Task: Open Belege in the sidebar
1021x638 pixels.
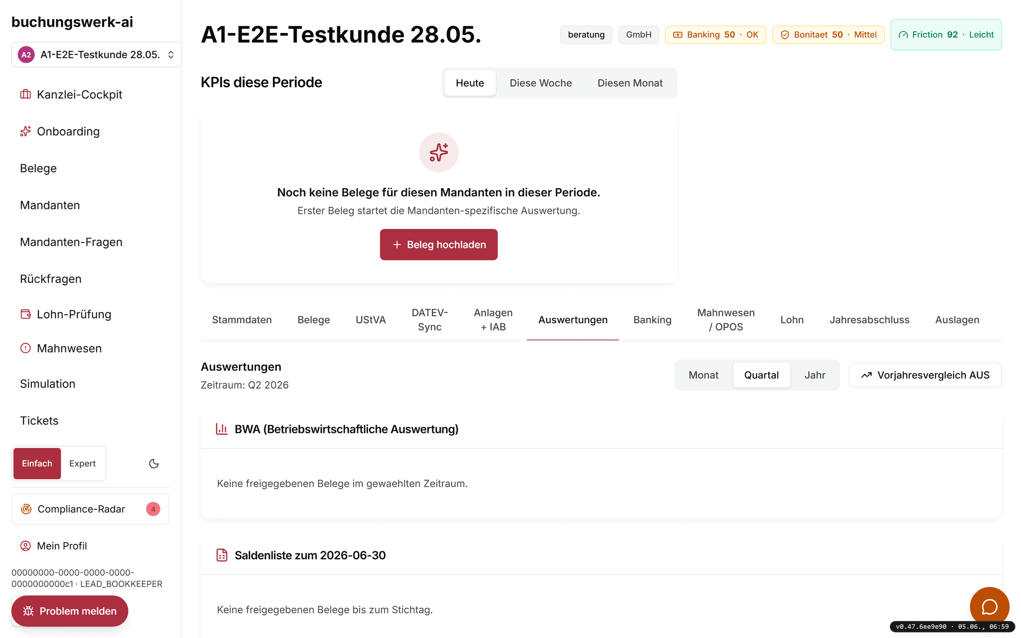Action: 38,168
